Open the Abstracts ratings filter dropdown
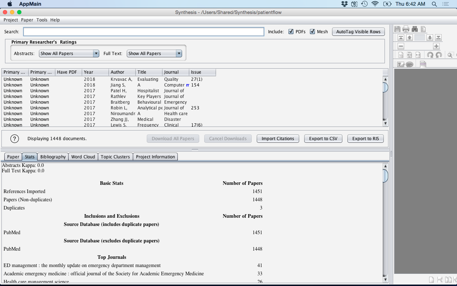Viewport: 457px width, 286px height. (69, 54)
